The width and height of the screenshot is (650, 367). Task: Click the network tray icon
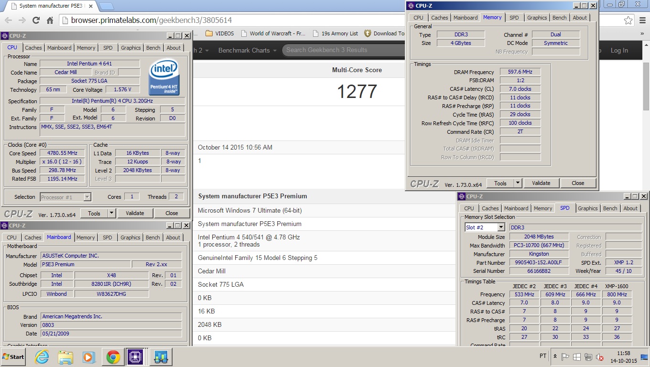pos(588,356)
